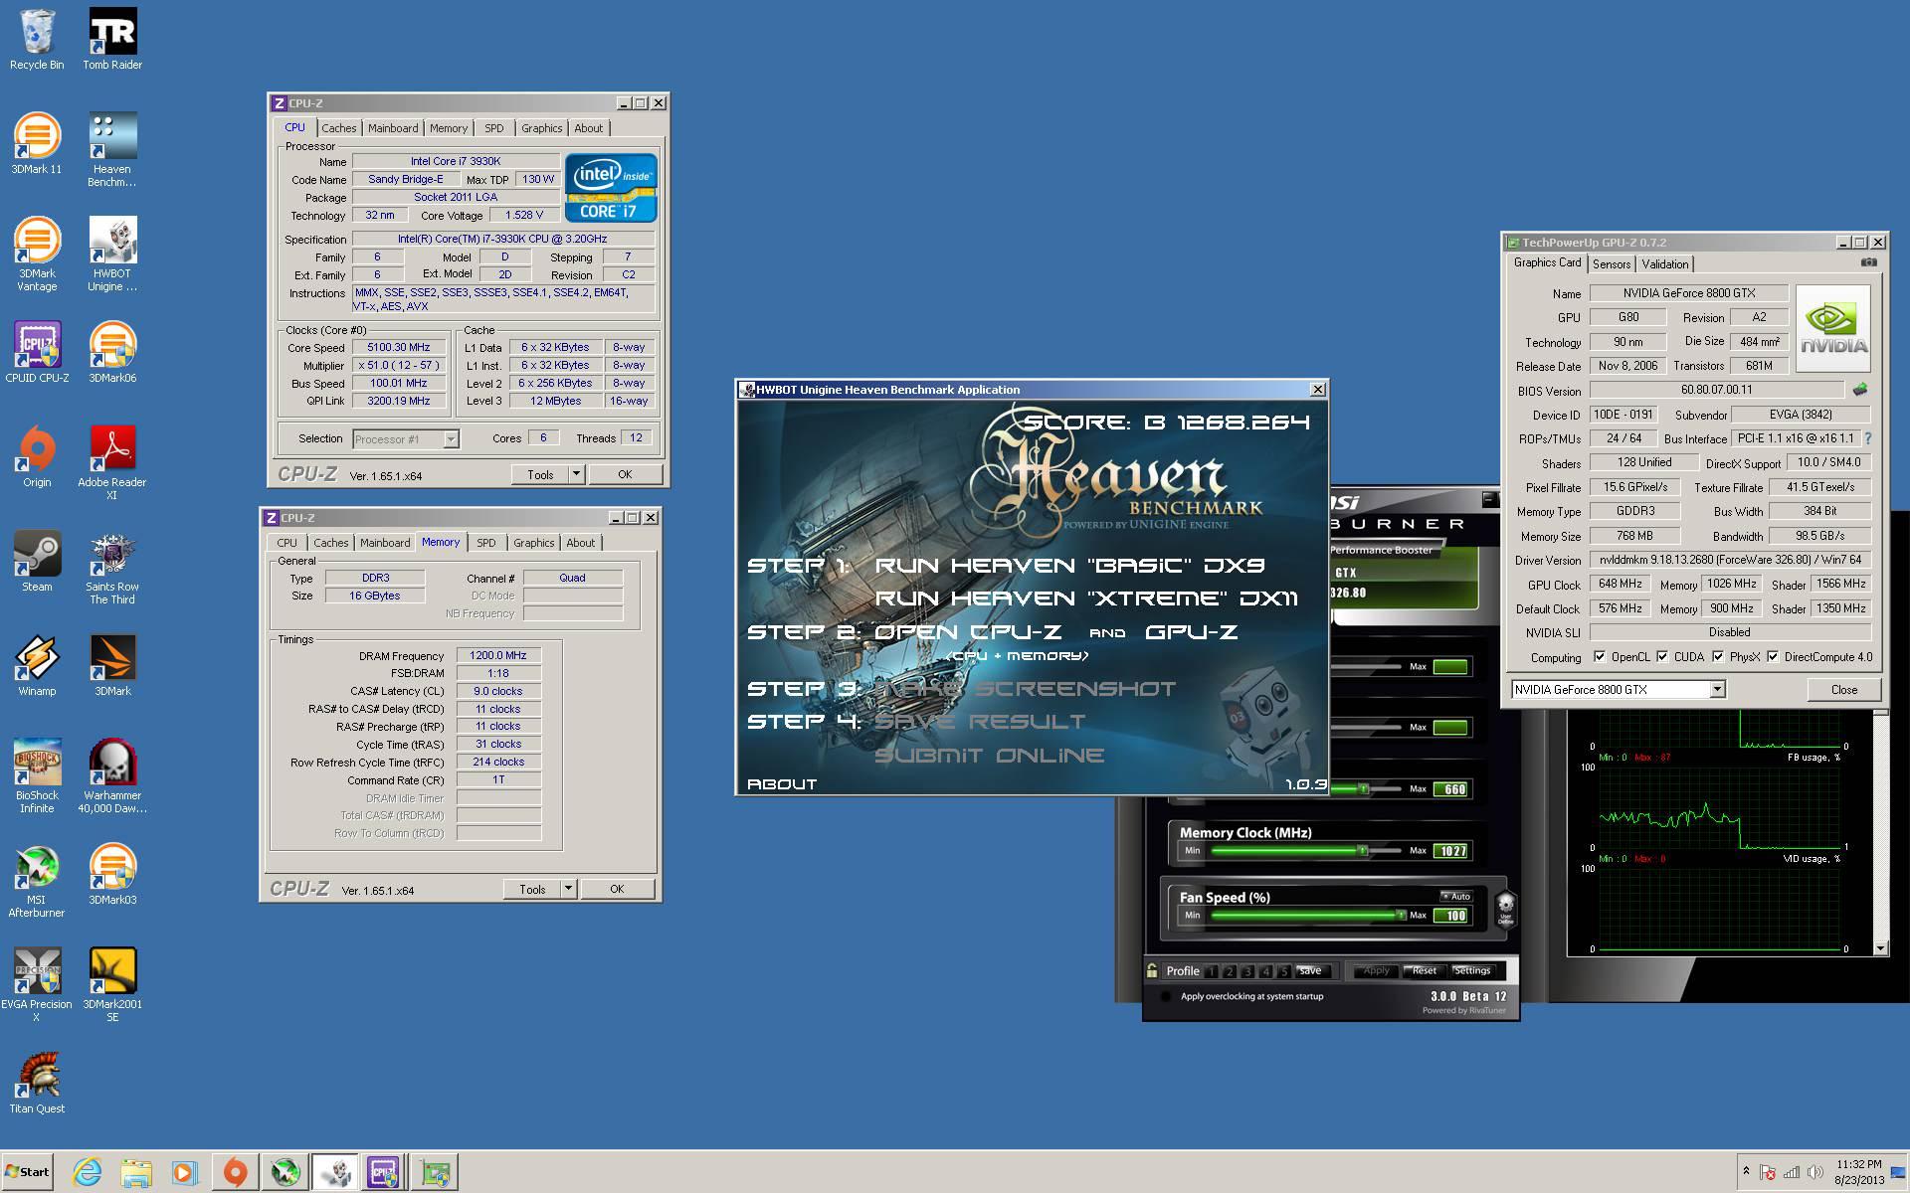Open 3DMark desktop shortcut
The width and height of the screenshot is (1910, 1193).
click(112, 666)
